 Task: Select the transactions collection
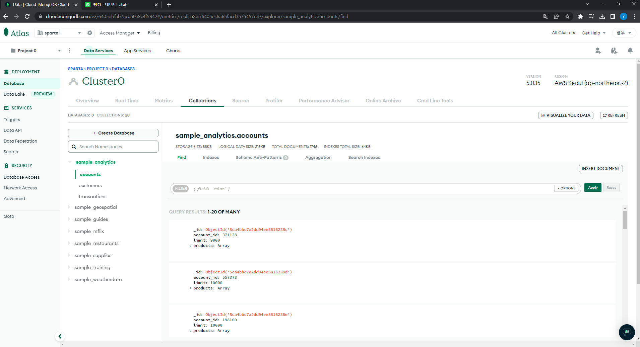tap(92, 196)
